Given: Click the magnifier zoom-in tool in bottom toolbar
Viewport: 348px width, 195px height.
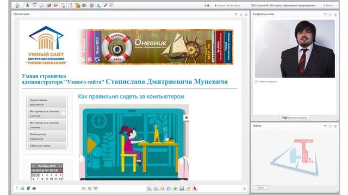Looking at the screenshot, I should click(149, 188).
